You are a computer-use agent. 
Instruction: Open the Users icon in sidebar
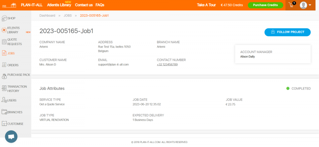[x=4, y=100]
